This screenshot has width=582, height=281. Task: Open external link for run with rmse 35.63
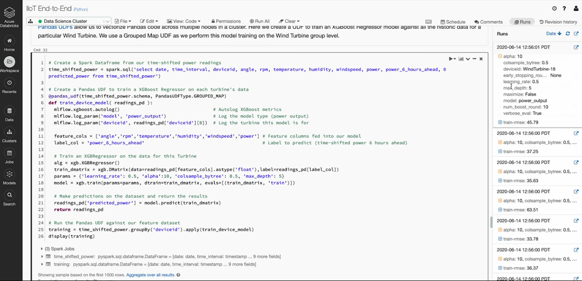point(576,162)
